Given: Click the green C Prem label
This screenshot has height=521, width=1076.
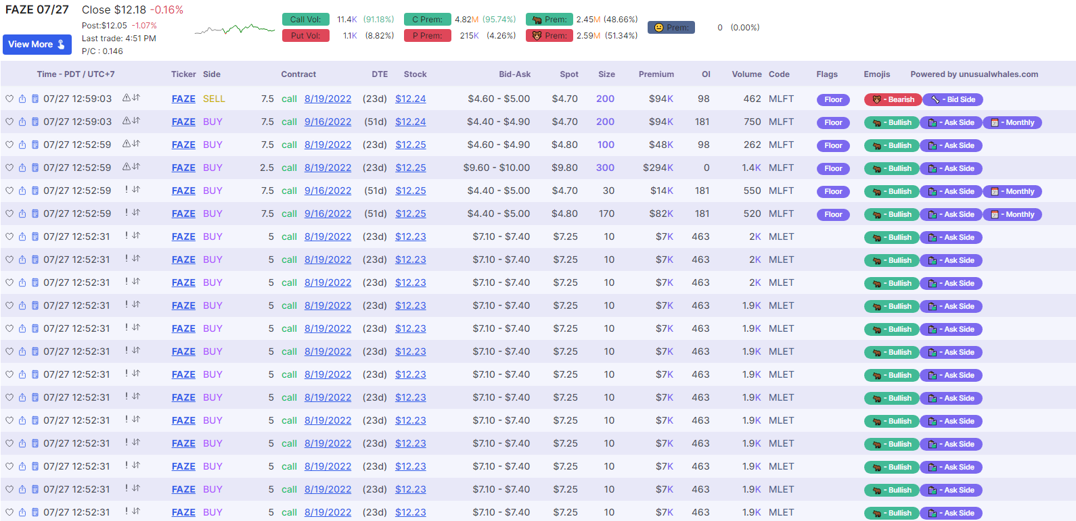Looking at the screenshot, I should (428, 20).
